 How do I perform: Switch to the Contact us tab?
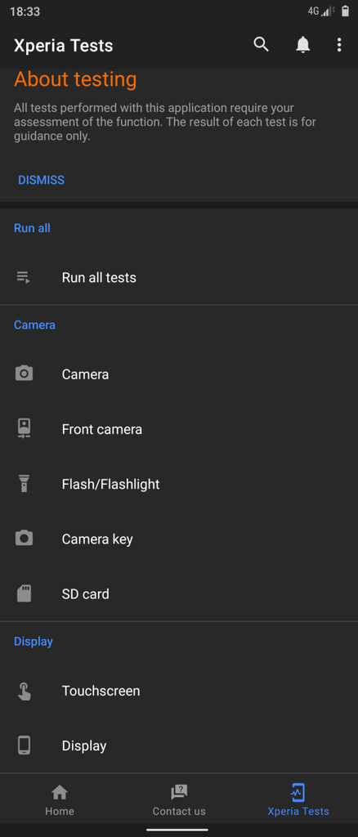[179, 800]
